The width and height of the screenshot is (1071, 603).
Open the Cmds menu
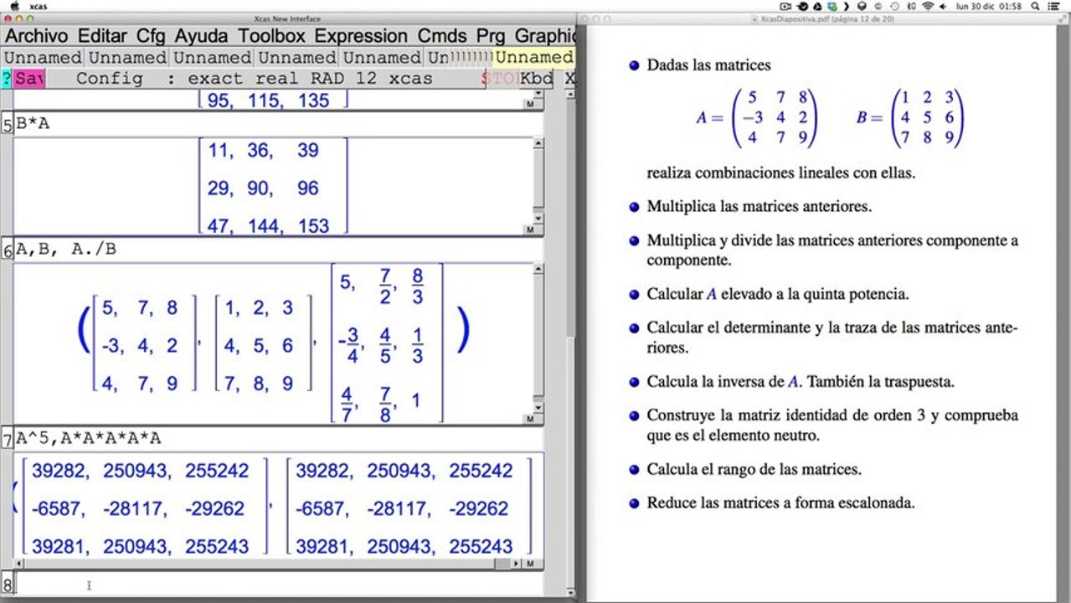coord(444,36)
